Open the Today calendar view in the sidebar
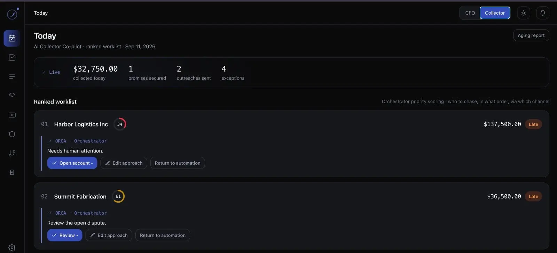The width and height of the screenshot is (557, 253). 12,38
